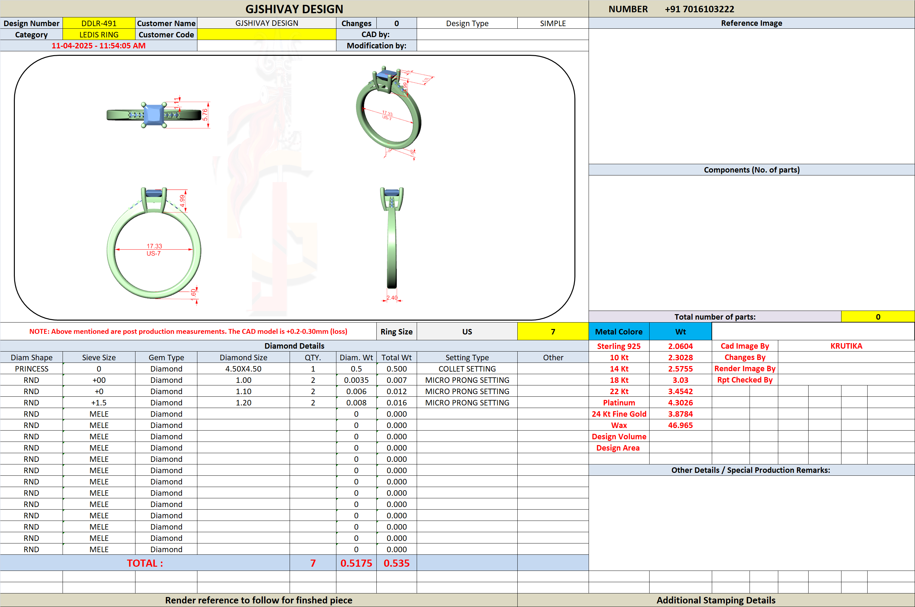Image resolution: width=915 pixels, height=607 pixels.
Task: Select the design number cell DDLR-491
Action: [x=99, y=23]
